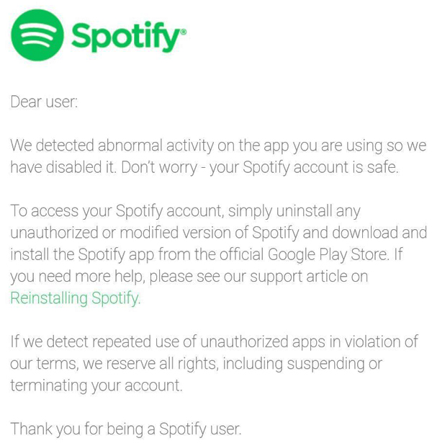
Task: Click the "To access your Spotify account" line
Action: click(x=185, y=211)
